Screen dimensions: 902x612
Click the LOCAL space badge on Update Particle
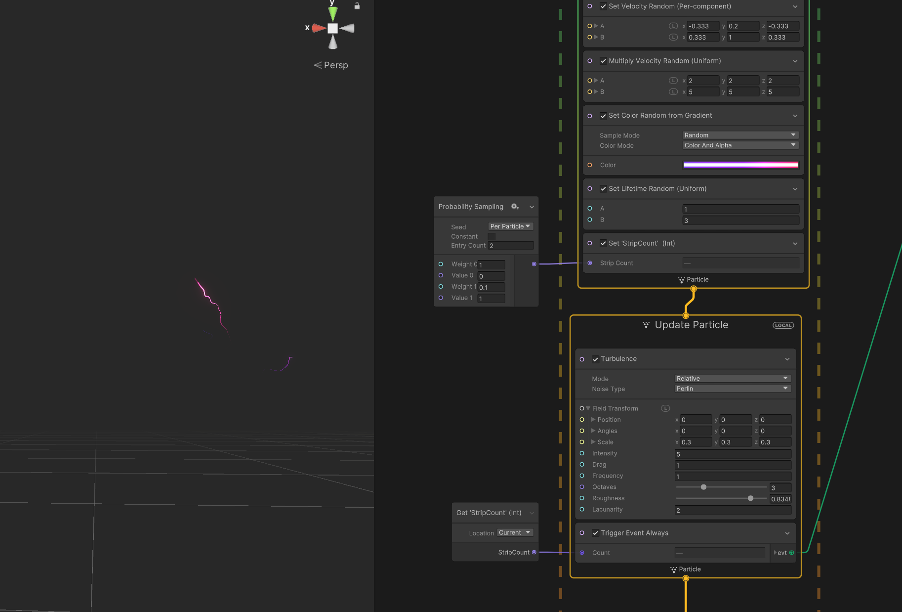coord(783,325)
